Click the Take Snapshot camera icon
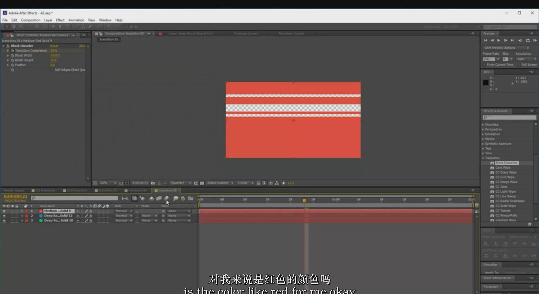The image size is (539, 294). coord(153,183)
